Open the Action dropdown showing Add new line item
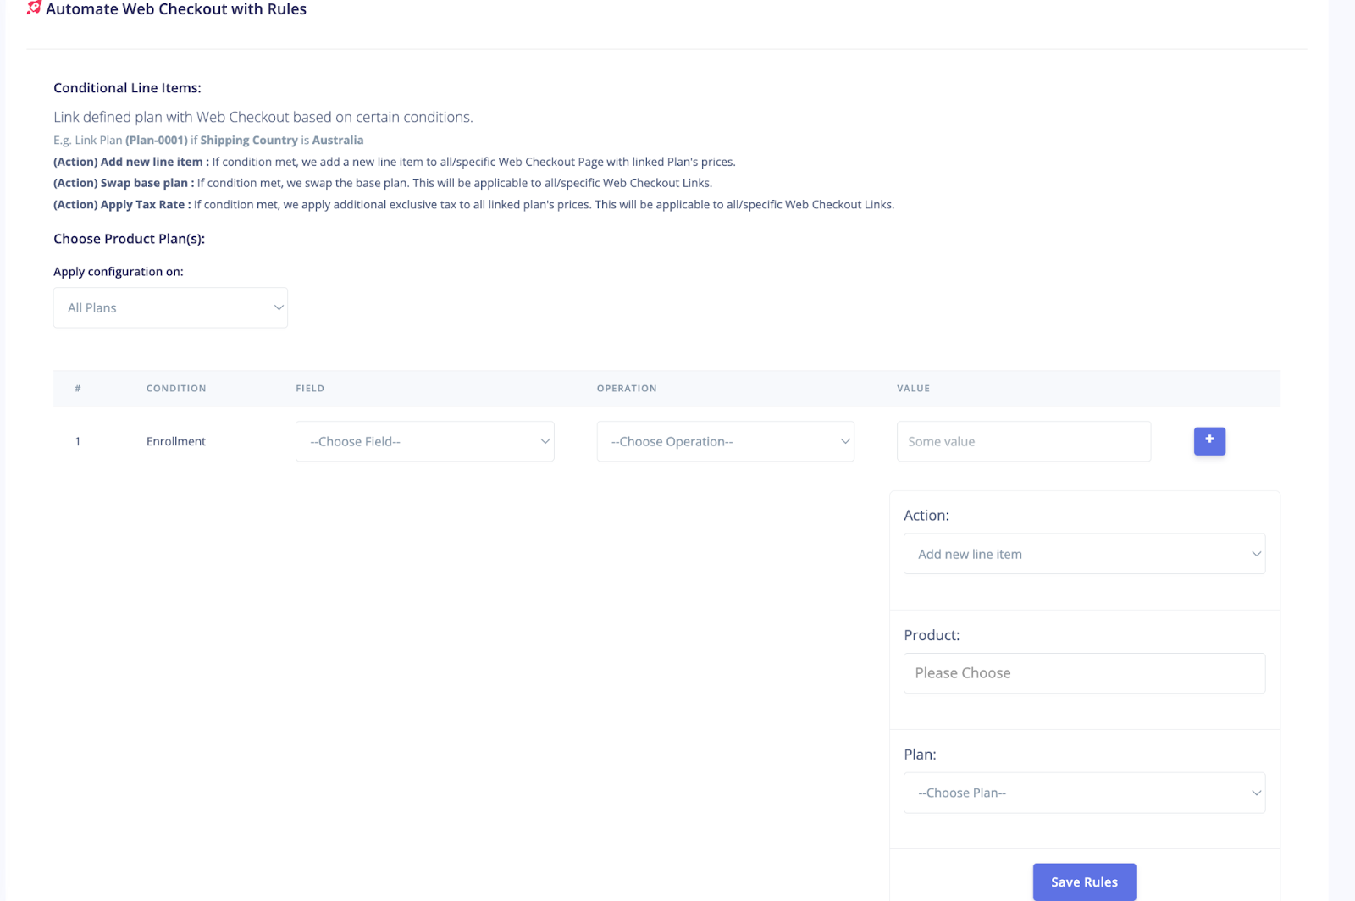This screenshot has width=1355, height=901. click(1084, 554)
